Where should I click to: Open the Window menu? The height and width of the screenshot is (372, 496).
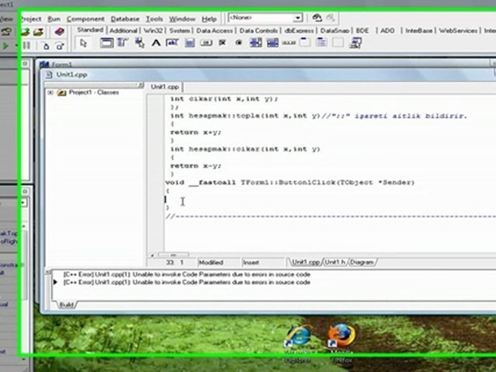pos(182,19)
